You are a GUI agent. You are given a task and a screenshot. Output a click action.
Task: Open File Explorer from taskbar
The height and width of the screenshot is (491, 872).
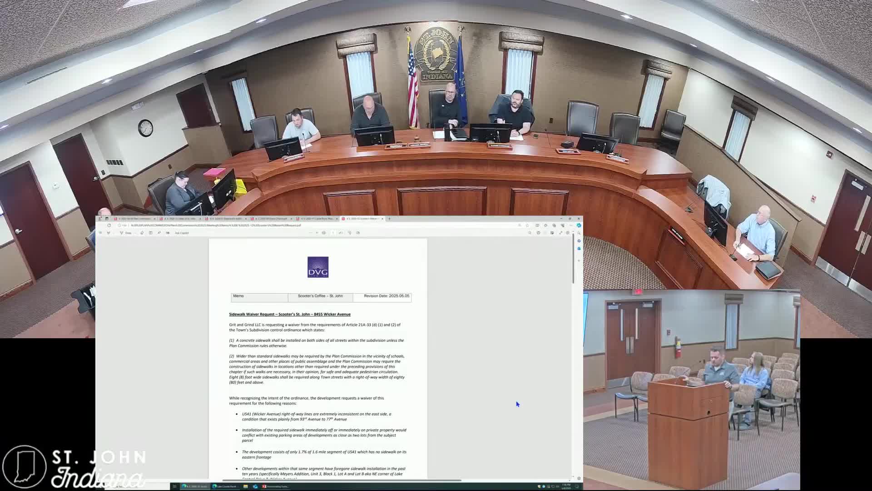tap(245, 486)
